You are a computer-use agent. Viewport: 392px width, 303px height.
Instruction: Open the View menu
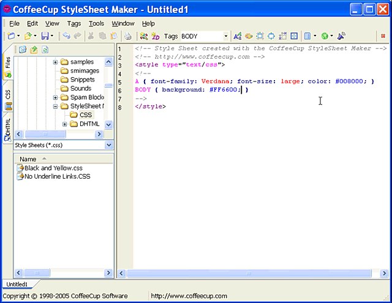click(x=52, y=23)
